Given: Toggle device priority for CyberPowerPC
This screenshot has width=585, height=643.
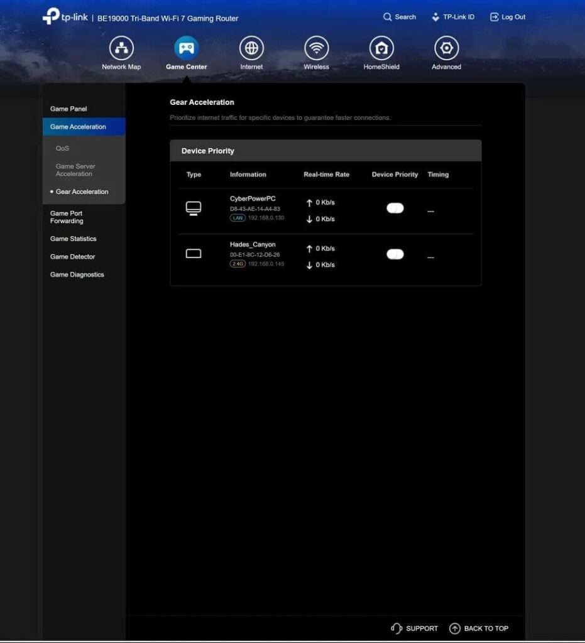Looking at the screenshot, I should click(395, 208).
